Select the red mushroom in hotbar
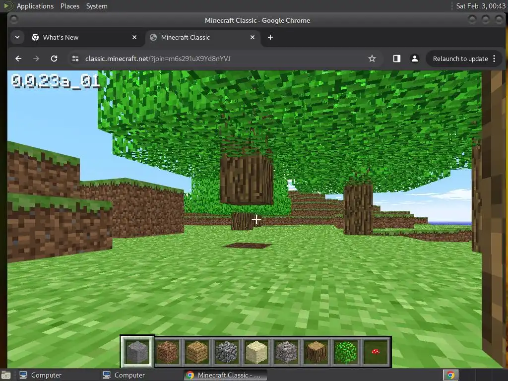Image resolution: width=508 pixels, height=381 pixels. tap(376, 352)
